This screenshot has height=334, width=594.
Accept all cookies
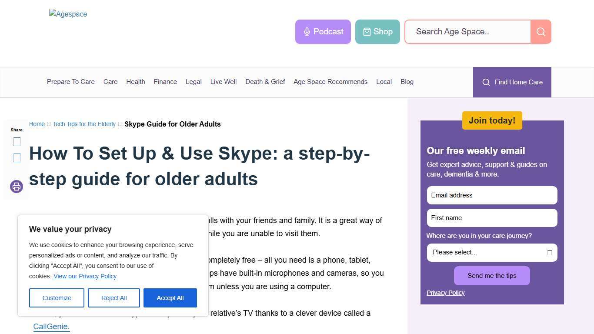170,297
